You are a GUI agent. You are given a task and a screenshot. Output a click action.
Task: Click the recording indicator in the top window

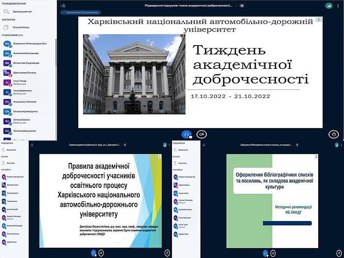tap(242, 6)
